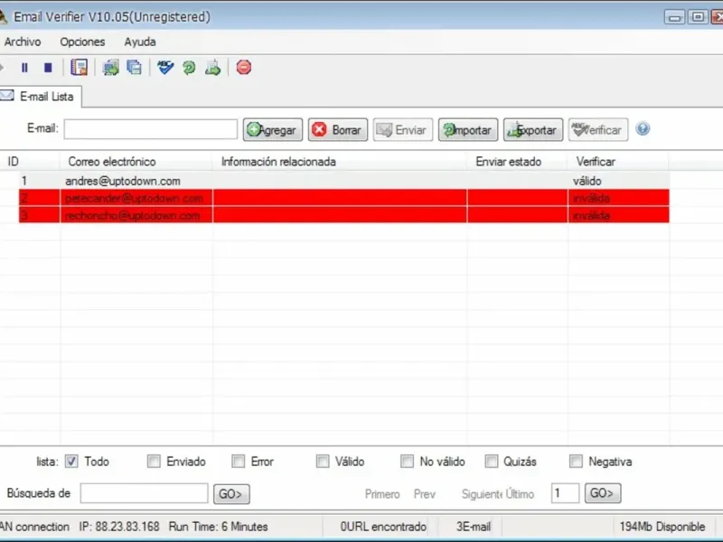
Task: Maximize the Email Verifier window
Action: 698,17
